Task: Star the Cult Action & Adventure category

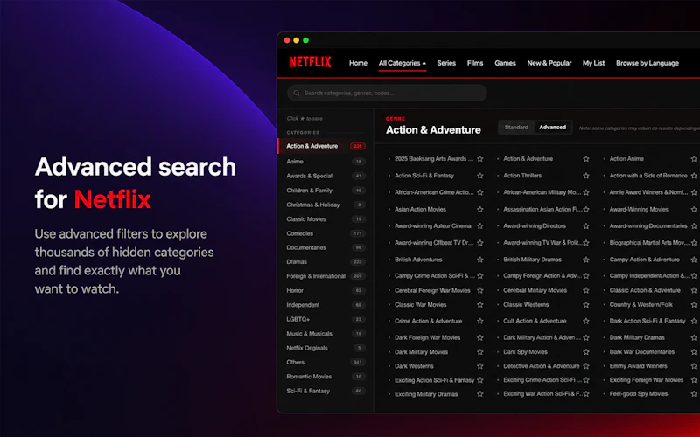Action: point(586,321)
